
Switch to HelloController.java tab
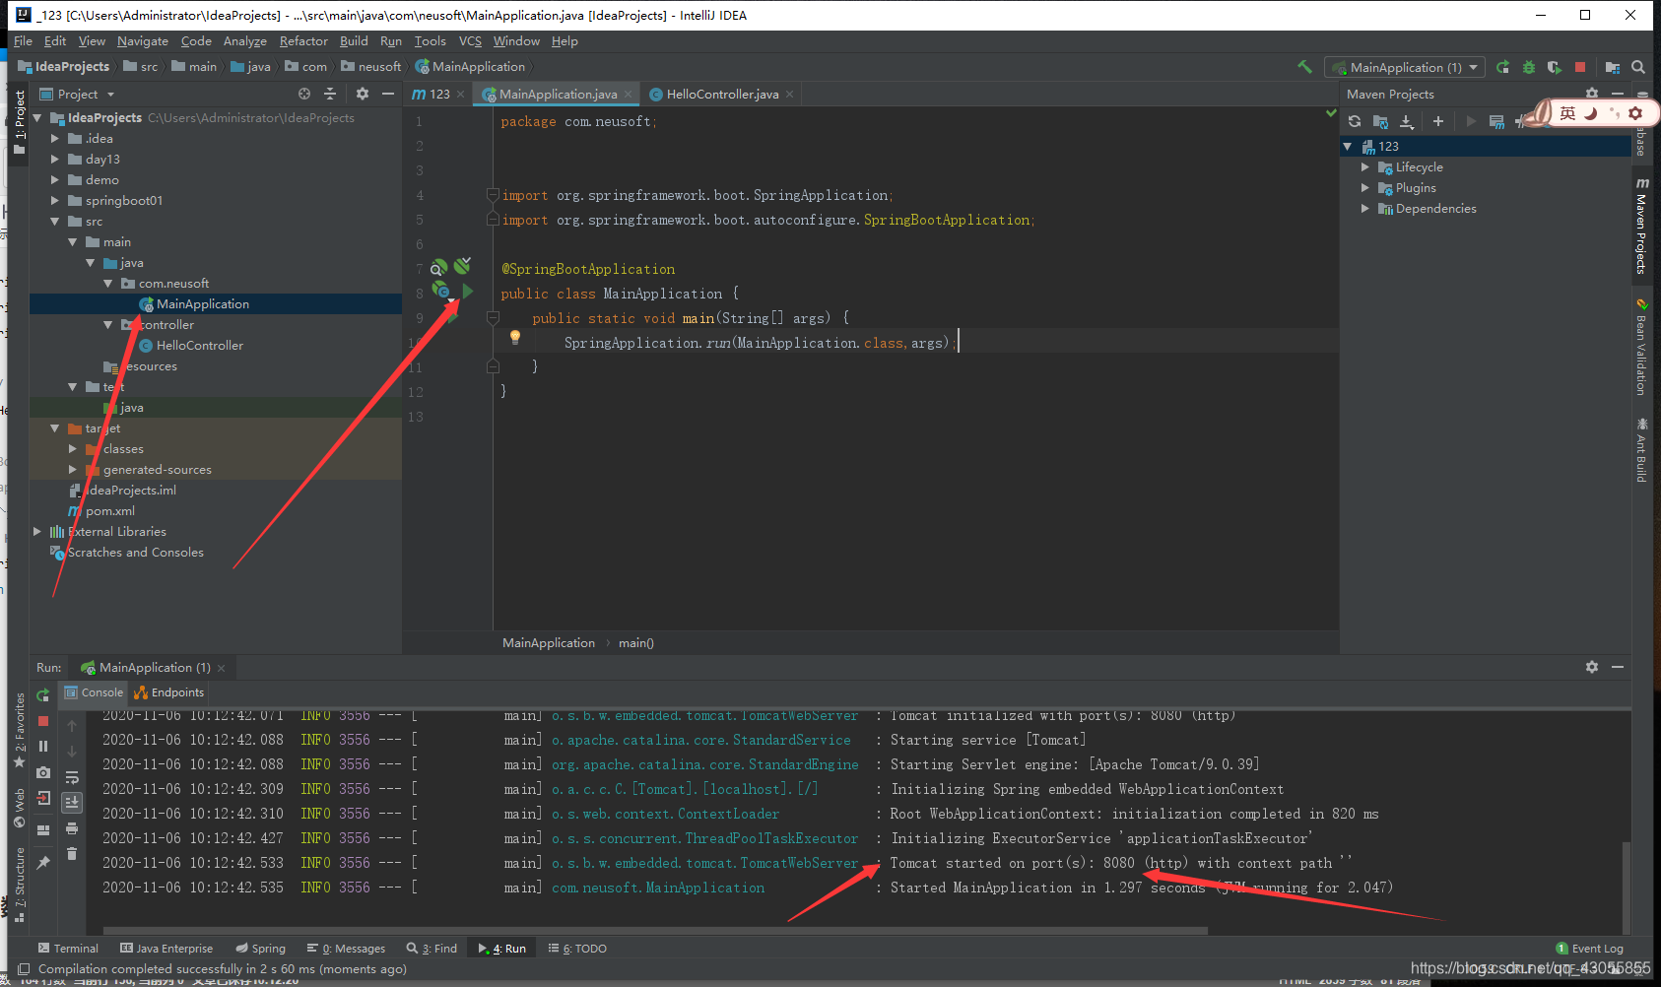pos(722,94)
